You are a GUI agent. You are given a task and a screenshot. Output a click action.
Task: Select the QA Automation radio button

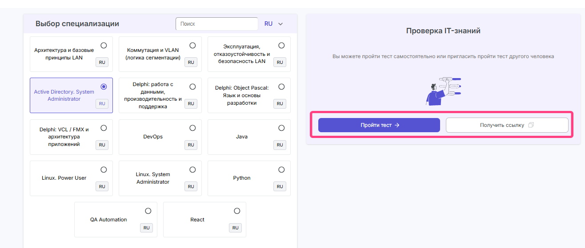click(x=148, y=211)
